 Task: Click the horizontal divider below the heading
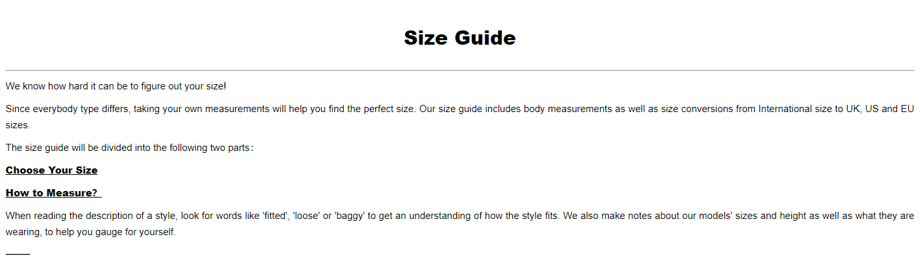point(460,70)
